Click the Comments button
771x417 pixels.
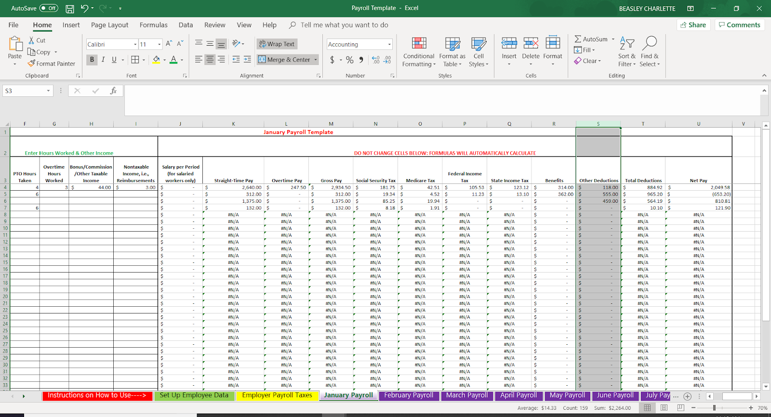740,25
